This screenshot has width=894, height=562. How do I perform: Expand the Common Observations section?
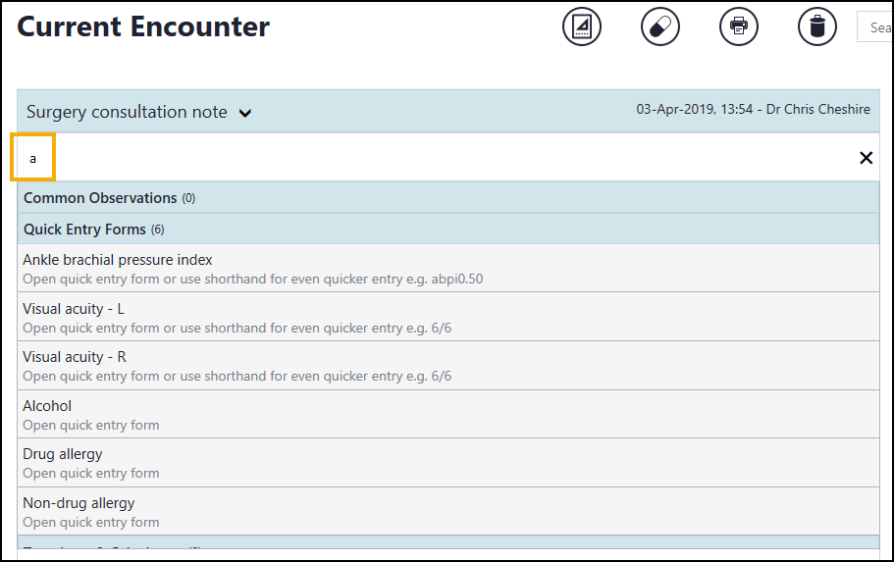pos(100,198)
